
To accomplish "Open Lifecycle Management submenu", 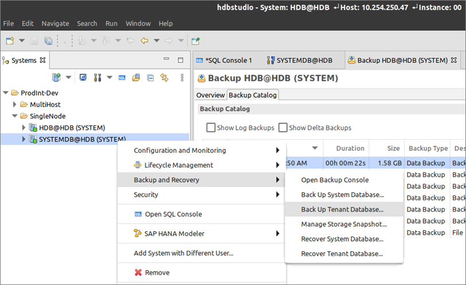I will point(202,165).
